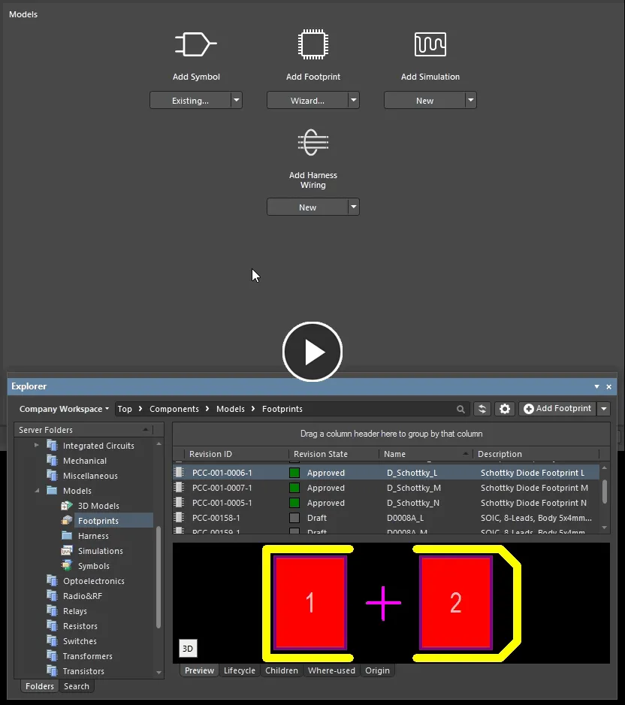
Task: Click the search magnifier in the Explorer bar
Action: click(460, 409)
